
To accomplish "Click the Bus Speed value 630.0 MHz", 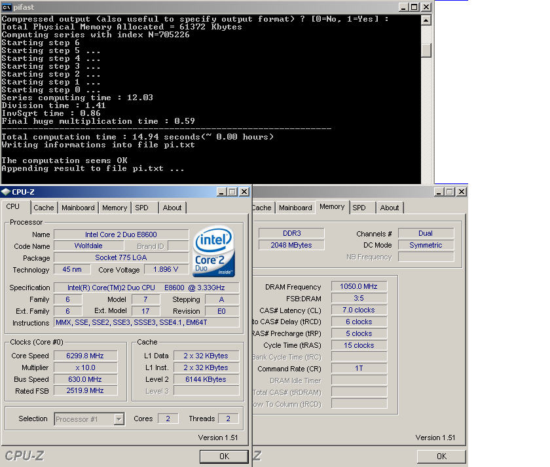I will coord(85,379).
